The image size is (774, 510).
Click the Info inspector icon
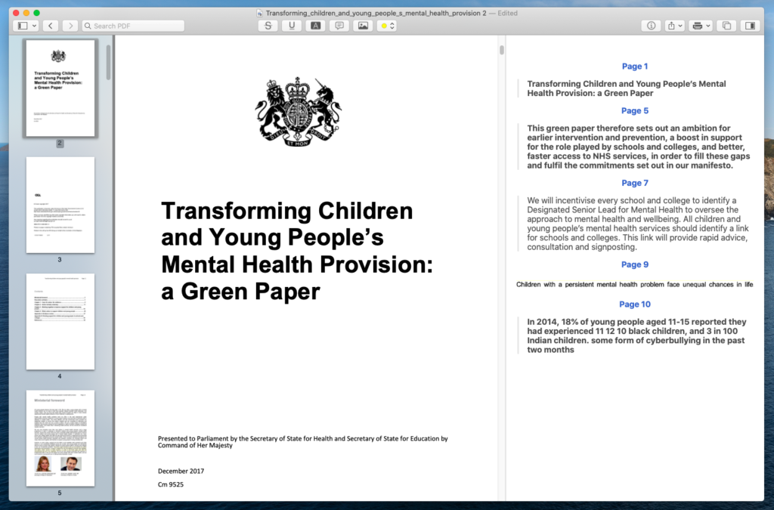pos(650,25)
